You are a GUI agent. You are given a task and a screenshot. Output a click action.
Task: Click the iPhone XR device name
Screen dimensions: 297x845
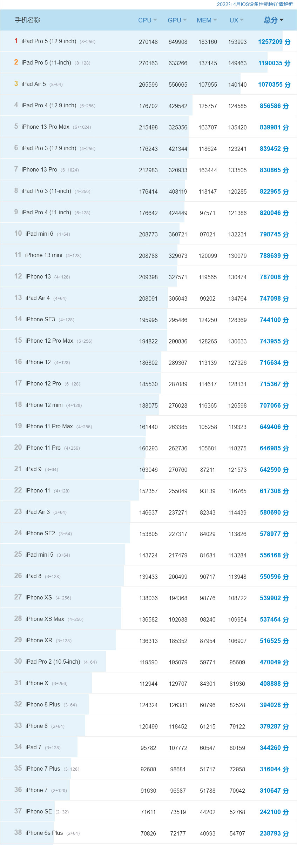tap(39, 641)
